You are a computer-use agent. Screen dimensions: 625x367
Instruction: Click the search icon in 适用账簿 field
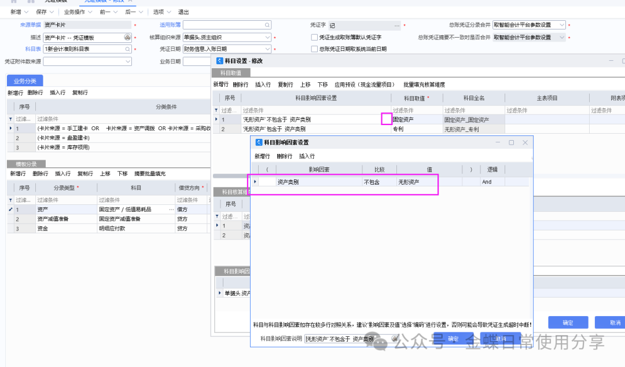coord(267,25)
